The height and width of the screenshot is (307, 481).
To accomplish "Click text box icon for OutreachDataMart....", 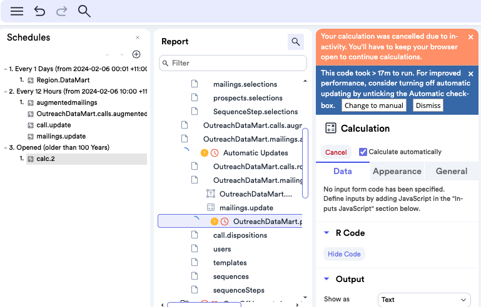I will point(211,194).
